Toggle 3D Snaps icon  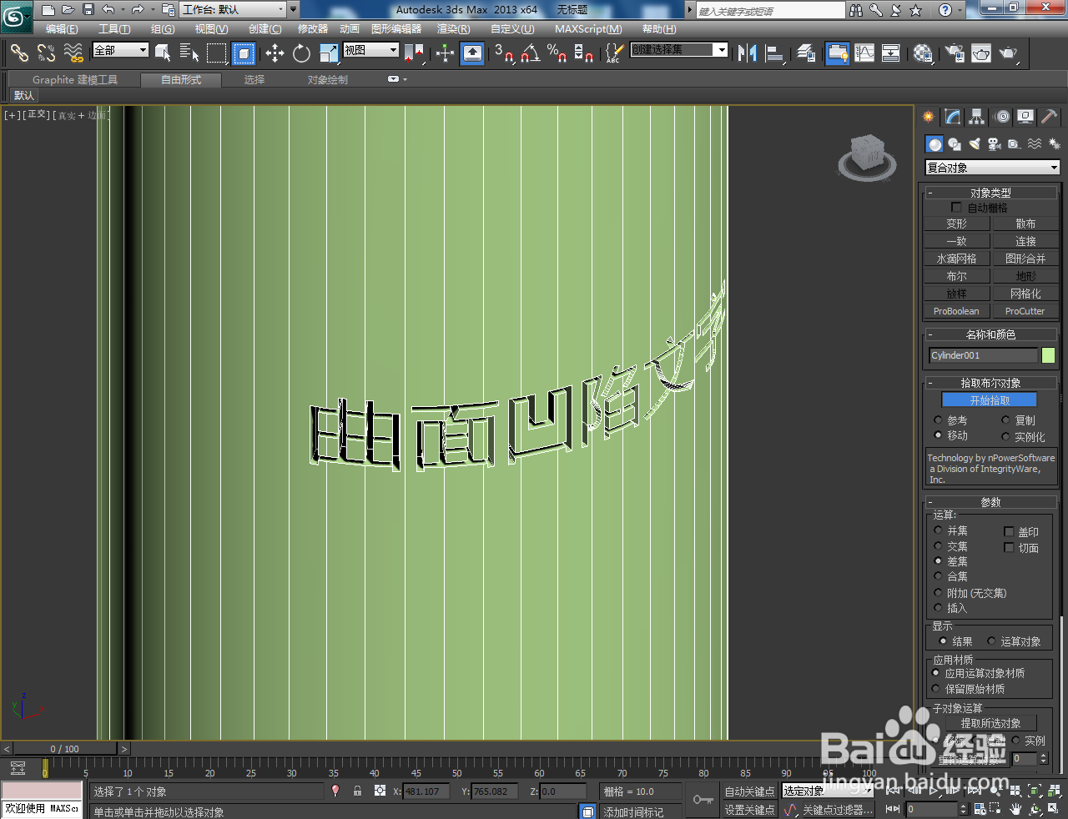click(x=503, y=53)
